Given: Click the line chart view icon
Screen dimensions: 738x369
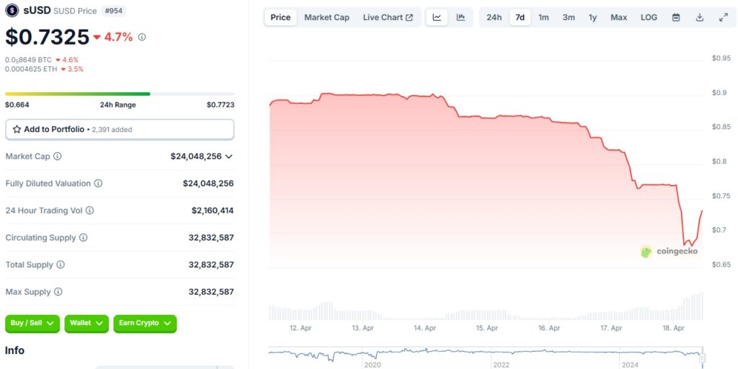Looking at the screenshot, I should click(x=437, y=17).
